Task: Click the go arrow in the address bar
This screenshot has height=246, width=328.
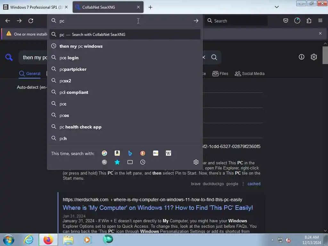Action: click(x=196, y=21)
